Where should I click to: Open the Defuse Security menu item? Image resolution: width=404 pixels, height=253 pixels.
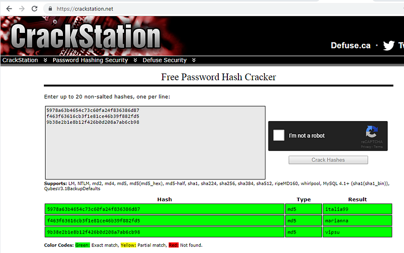164,60
